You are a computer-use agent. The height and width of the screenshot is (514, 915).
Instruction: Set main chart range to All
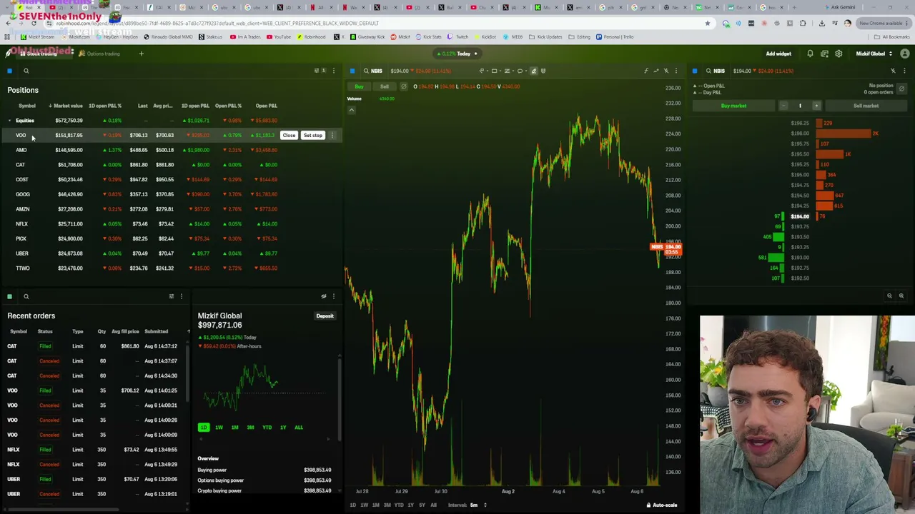pos(433,505)
